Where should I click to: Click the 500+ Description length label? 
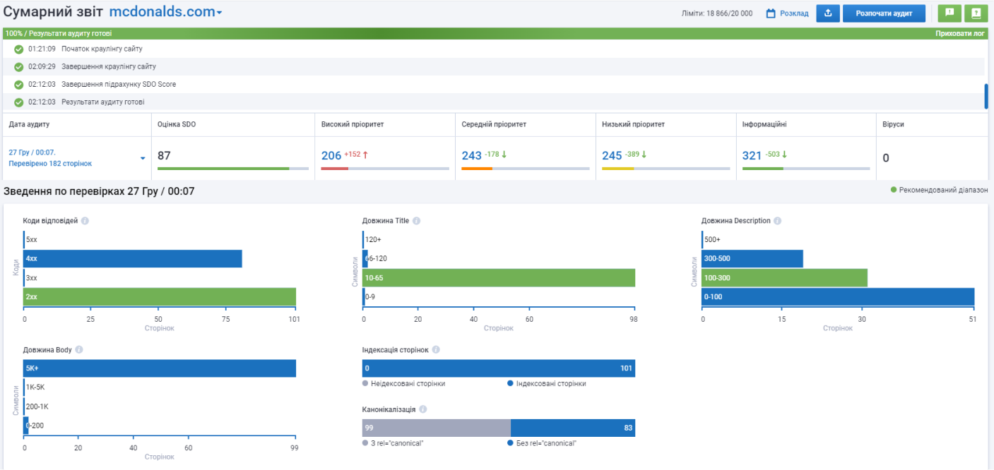pos(712,240)
